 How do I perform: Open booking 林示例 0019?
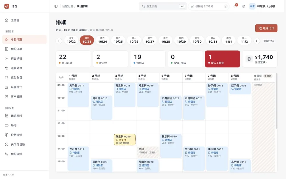(x=171, y=146)
